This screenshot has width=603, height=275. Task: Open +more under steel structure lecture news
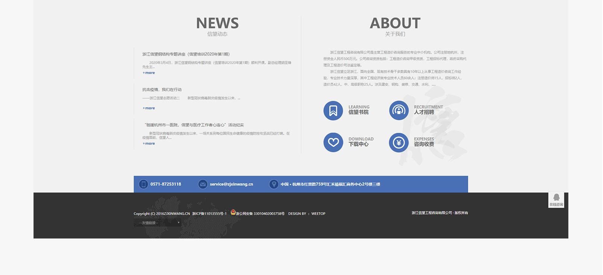pyautogui.click(x=149, y=73)
